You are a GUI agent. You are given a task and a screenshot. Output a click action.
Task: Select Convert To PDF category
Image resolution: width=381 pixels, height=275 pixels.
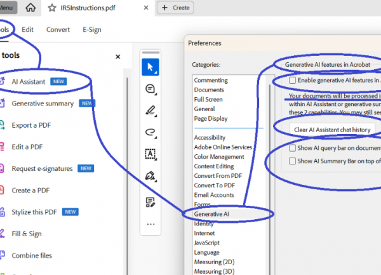[x=215, y=185]
